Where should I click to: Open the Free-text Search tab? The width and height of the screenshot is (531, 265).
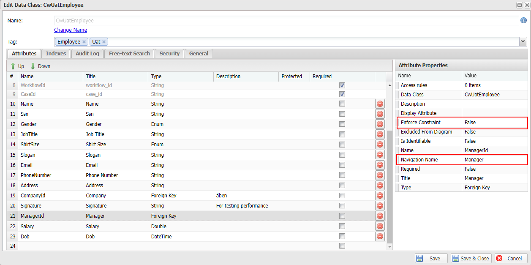[x=129, y=54]
